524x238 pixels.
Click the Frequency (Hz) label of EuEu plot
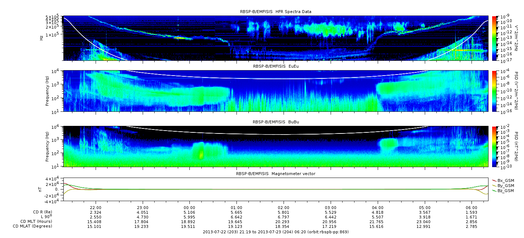point(47,91)
